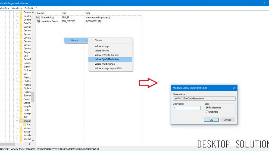The image size is (269, 151).
Task: Click the "0x00000001 (1)" data cell
Action: point(93,21)
